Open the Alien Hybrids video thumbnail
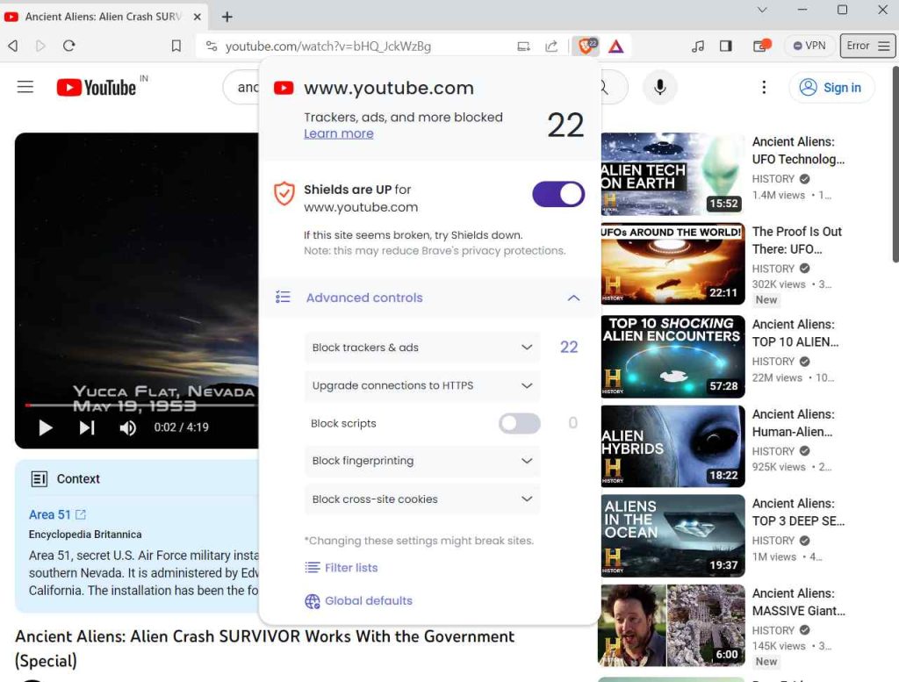 (672, 447)
